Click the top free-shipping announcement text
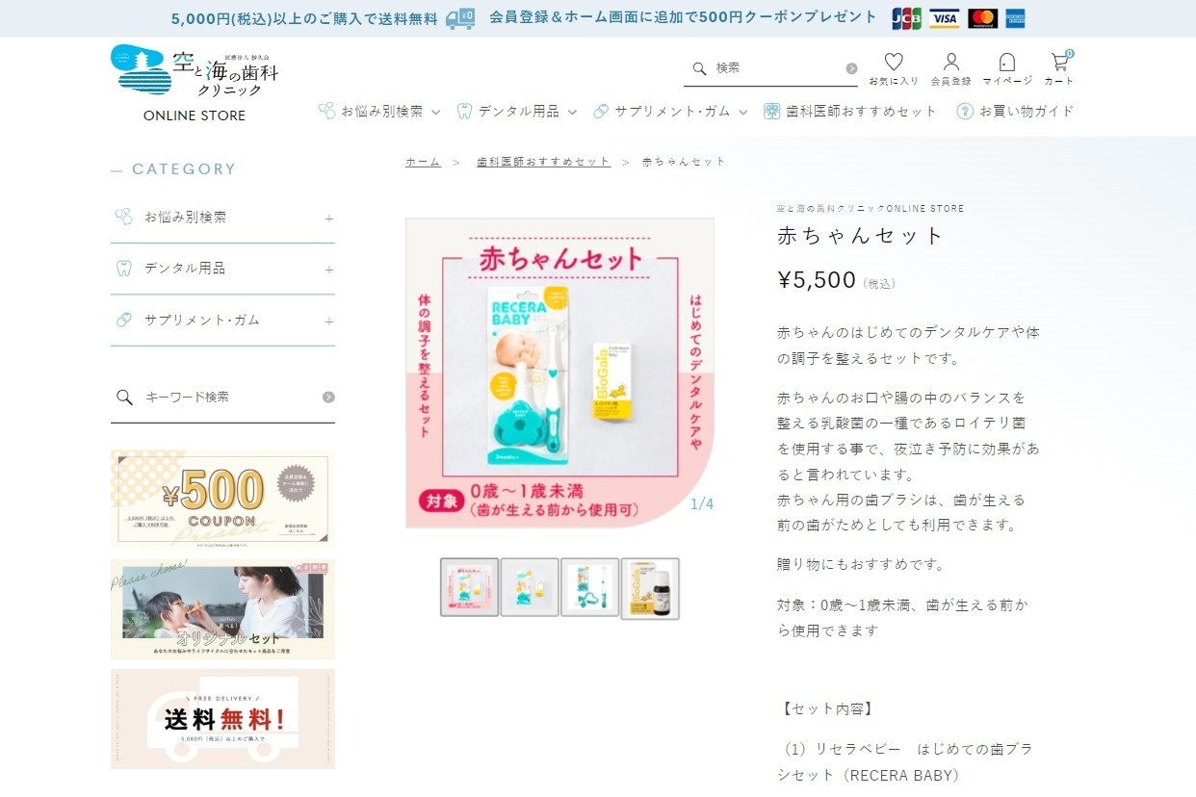The image size is (1196, 797). coord(304,18)
